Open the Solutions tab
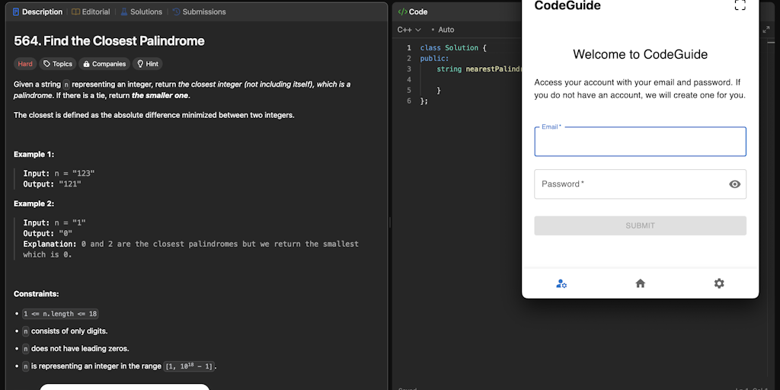780x390 pixels. [x=141, y=11]
